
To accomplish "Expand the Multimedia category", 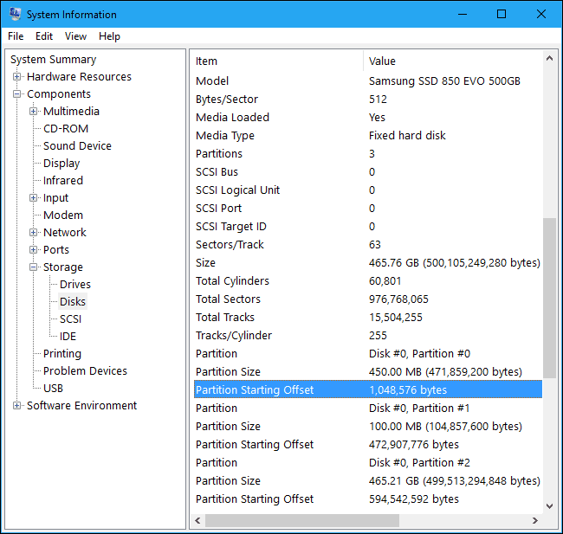I will 34,112.
